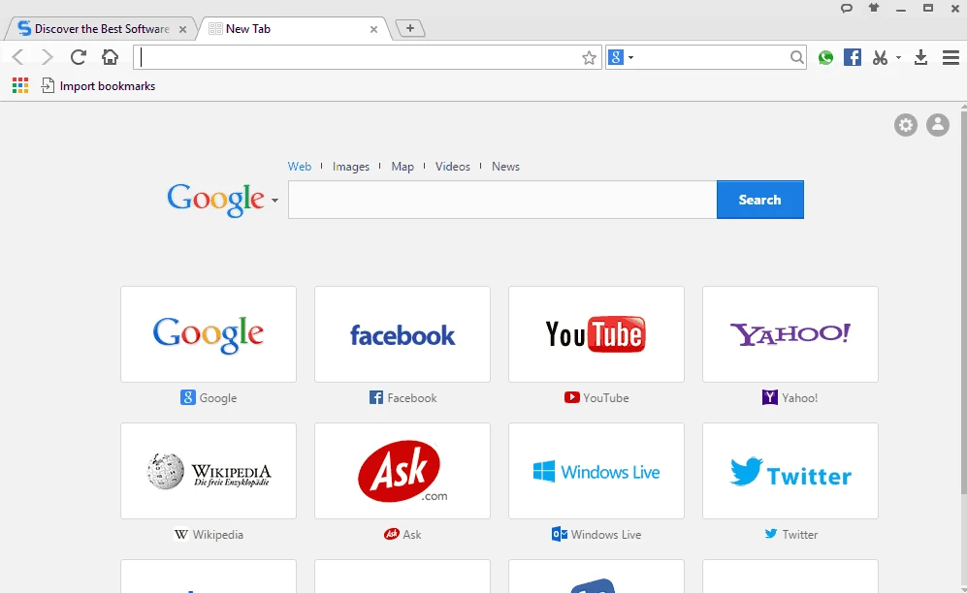Open the colorful apps grid icon
967x593 pixels.
20,85
